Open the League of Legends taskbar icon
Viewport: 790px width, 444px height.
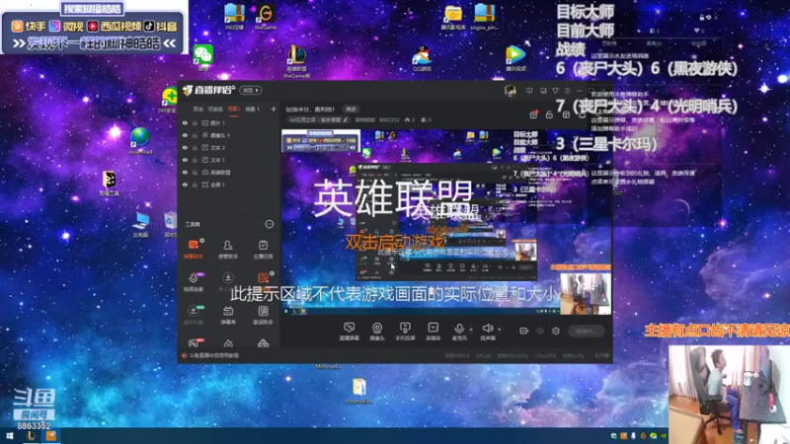[x=31, y=436]
